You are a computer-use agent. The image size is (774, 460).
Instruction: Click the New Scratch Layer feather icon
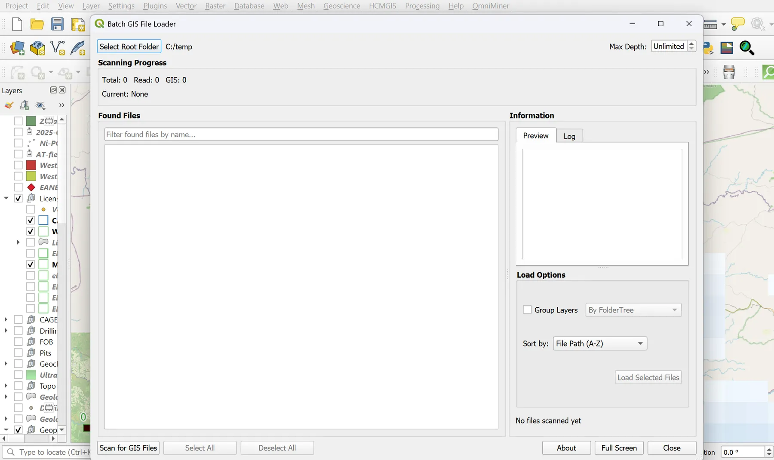tap(78, 48)
